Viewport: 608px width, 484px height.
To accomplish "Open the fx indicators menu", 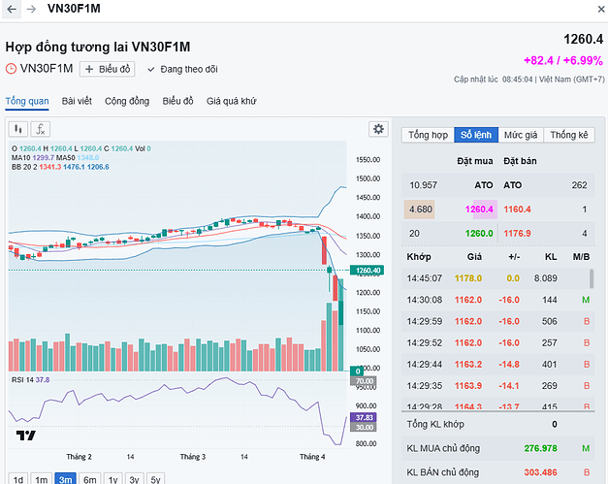I will [40, 129].
